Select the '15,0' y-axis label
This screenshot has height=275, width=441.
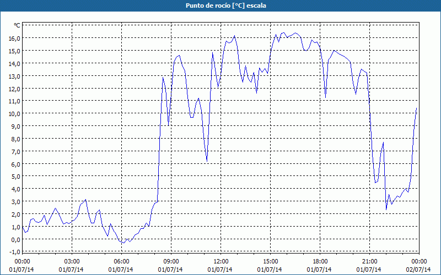coord(15,51)
